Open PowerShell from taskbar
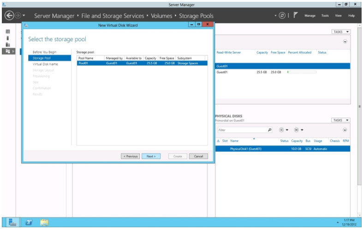Screen dimensions: 363x230 29,222
